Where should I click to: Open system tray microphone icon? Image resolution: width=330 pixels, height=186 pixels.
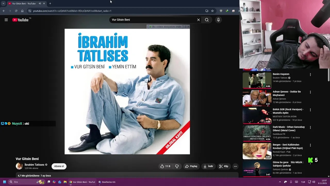291,182
